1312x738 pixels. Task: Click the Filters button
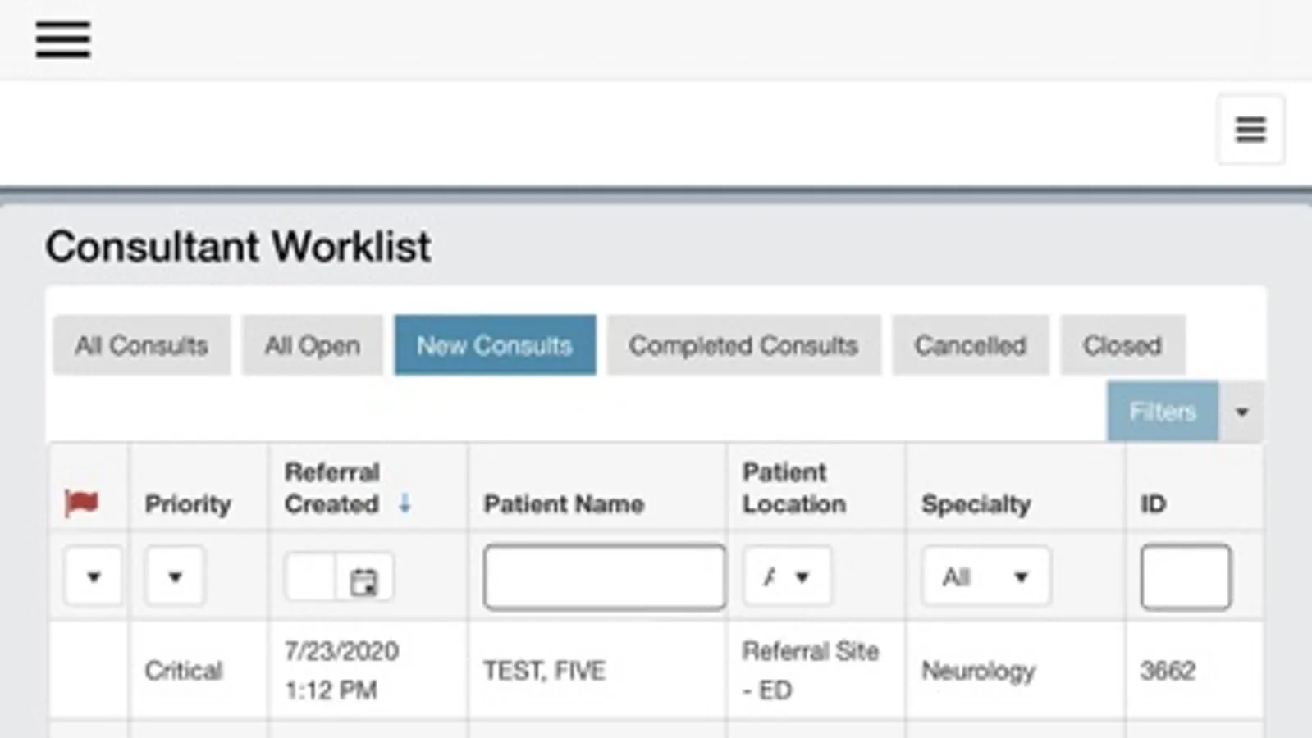(1162, 412)
